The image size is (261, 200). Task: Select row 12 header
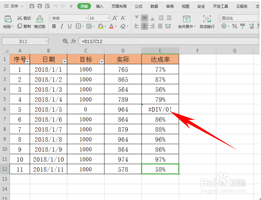[x=5, y=169]
